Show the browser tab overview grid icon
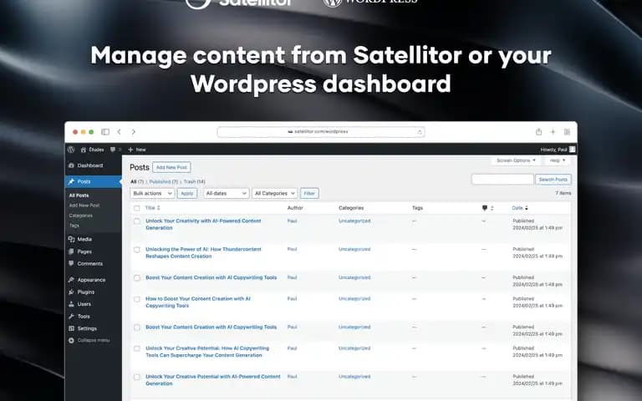Viewport: 642px width, 401px height. pos(567,132)
